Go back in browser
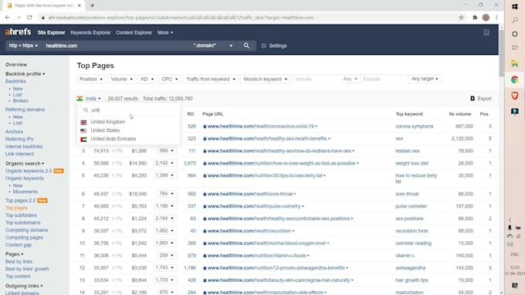 [8, 18]
